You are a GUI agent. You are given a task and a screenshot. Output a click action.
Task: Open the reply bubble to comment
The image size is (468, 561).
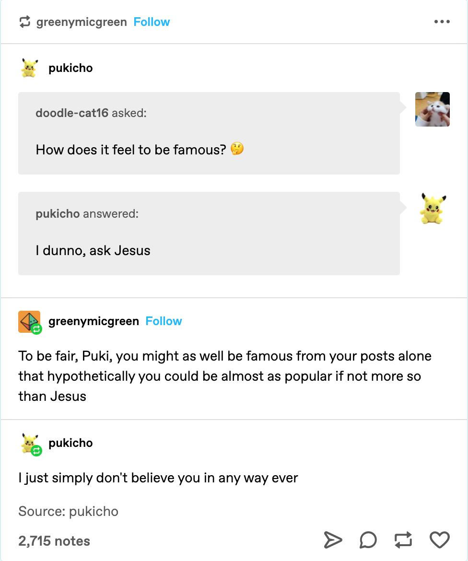(x=368, y=540)
